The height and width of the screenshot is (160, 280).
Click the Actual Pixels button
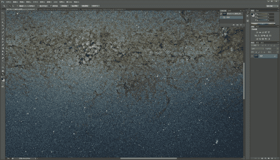coord(64,6)
